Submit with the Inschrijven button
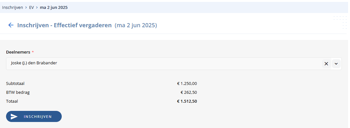The height and width of the screenshot is (128, 350). 34,117
